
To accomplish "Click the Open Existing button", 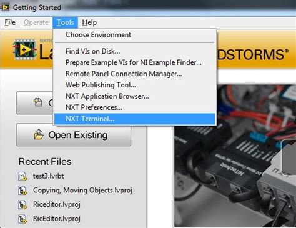I will [x=74, y=135].
